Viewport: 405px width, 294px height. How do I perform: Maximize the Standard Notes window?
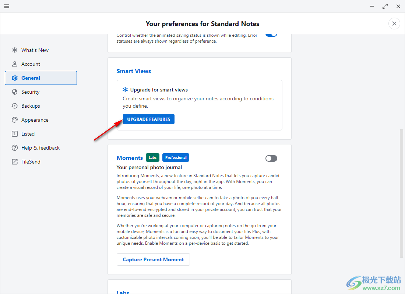click(x=385, y=6)
